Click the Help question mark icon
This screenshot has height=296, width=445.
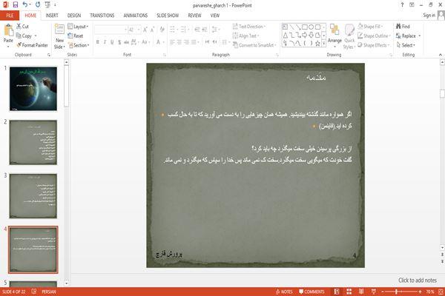pos(402,5)
